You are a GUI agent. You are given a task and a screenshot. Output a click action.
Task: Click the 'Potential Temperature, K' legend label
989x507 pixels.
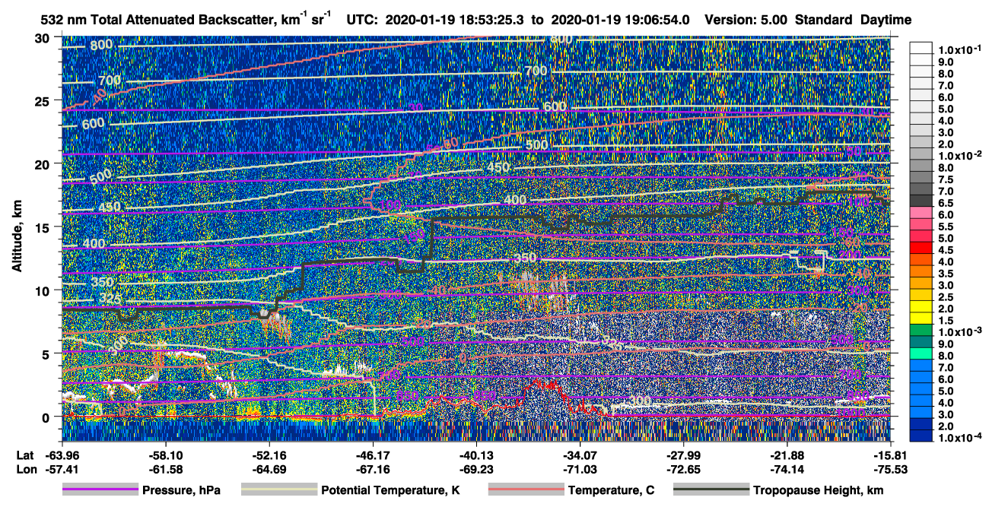pyautogui.click(x=390, y=491)
